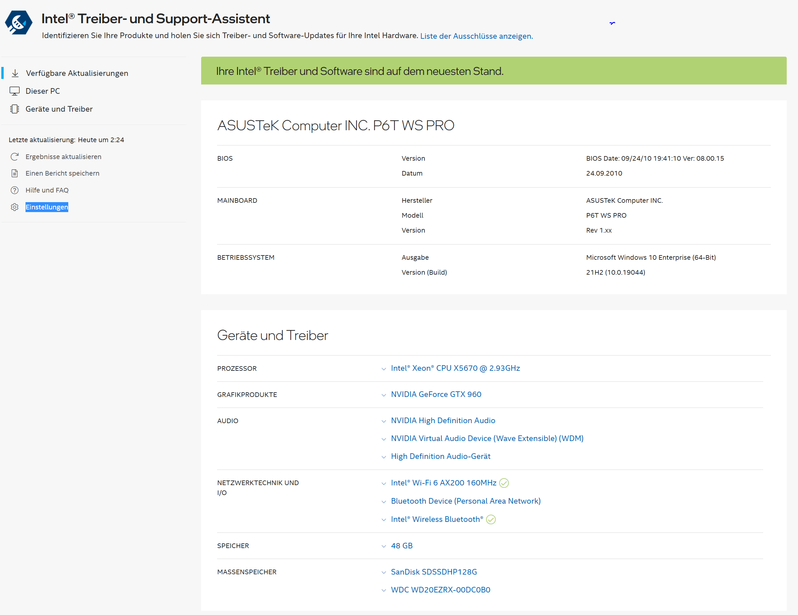Open Liste der Ausschlüsse anzeigen link

point(476,36)
